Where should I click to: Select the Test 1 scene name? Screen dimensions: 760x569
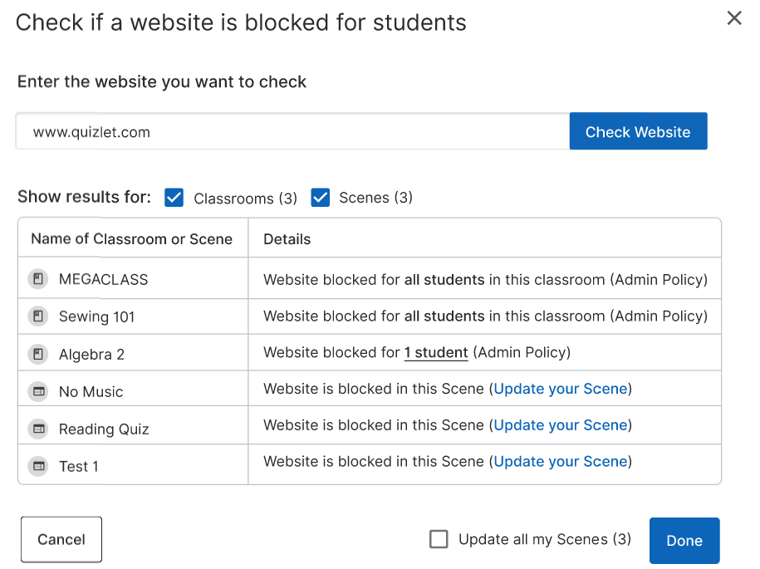[79, 466]
